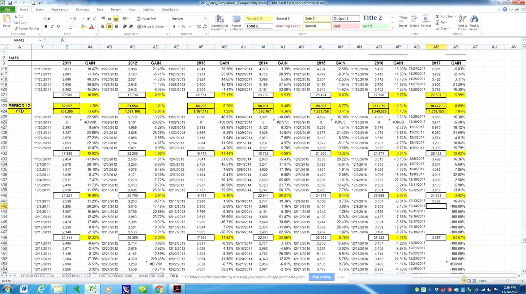Image resolution: width=526 pixels, height=294 pixels.
Task: Open the Name Box dropdown arrow
Action: coord(40,40)
